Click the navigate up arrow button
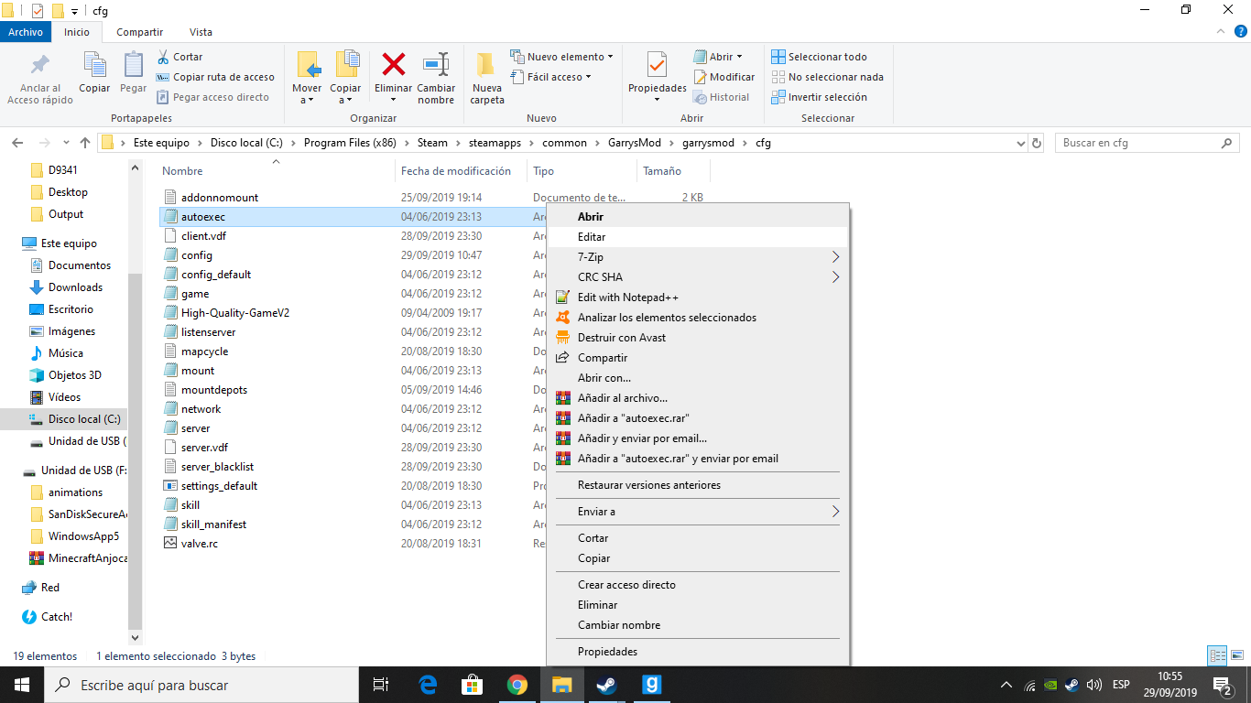 85,143
